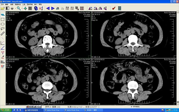The height and width of the screenshot is (112, 179).
Task: Select the angle measurement tool
Action: click(x=3, y=48)
